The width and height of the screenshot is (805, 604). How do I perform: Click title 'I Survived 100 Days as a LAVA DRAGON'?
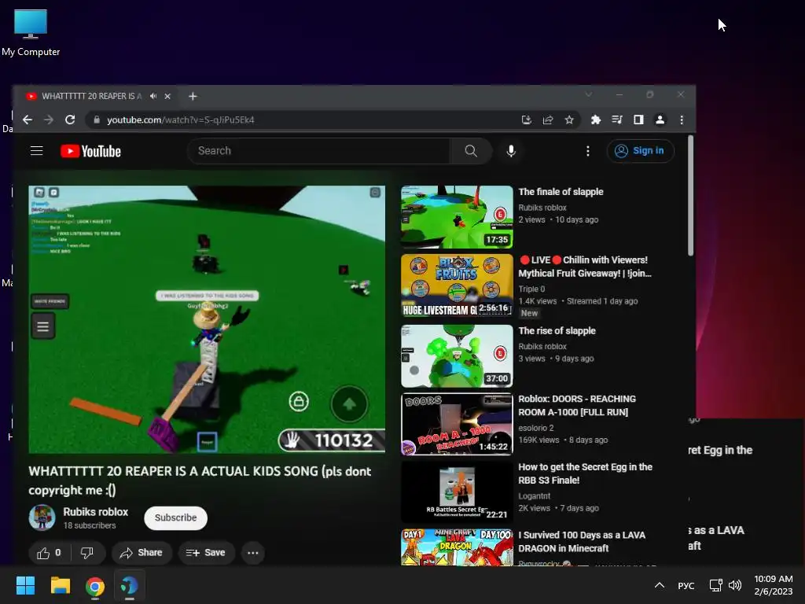[x=582, y=541]
